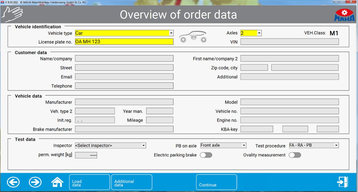The height and width of the screenshot is (192, 358).
Task: Click the MAHA logo
Action: pos(344,15)
